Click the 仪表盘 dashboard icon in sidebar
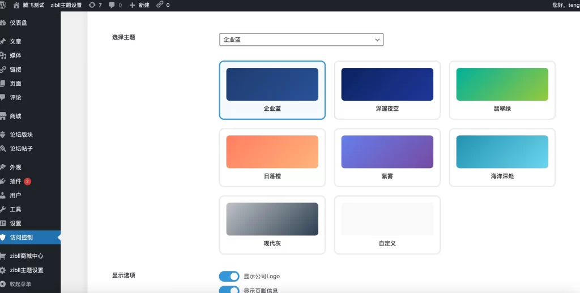This screenshot has height=293, width=580. [x=3, y=23]
